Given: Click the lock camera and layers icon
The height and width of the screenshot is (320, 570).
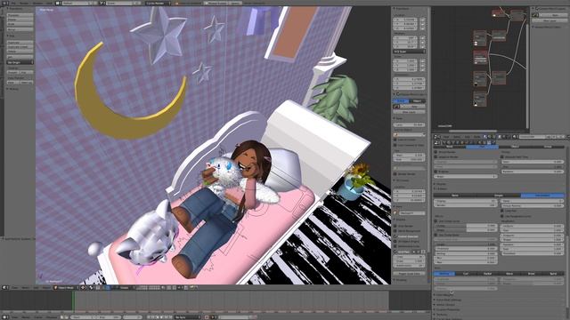Looking at the screenshot, I should tap(163, 288).
